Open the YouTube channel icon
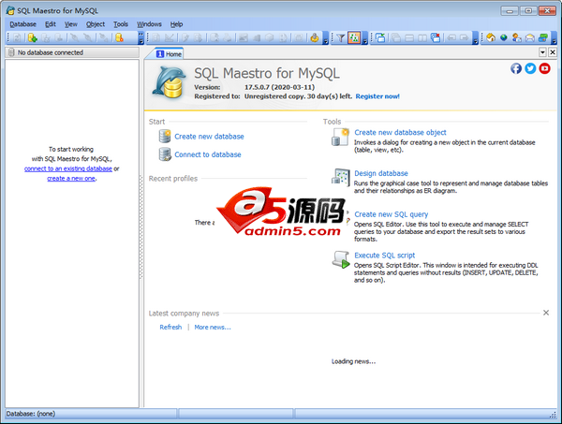Screen dimensions: 562x424 (x=544, y=68)
